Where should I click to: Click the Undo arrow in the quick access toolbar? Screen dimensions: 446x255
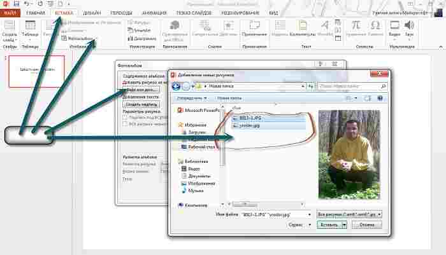click(26, 3)
